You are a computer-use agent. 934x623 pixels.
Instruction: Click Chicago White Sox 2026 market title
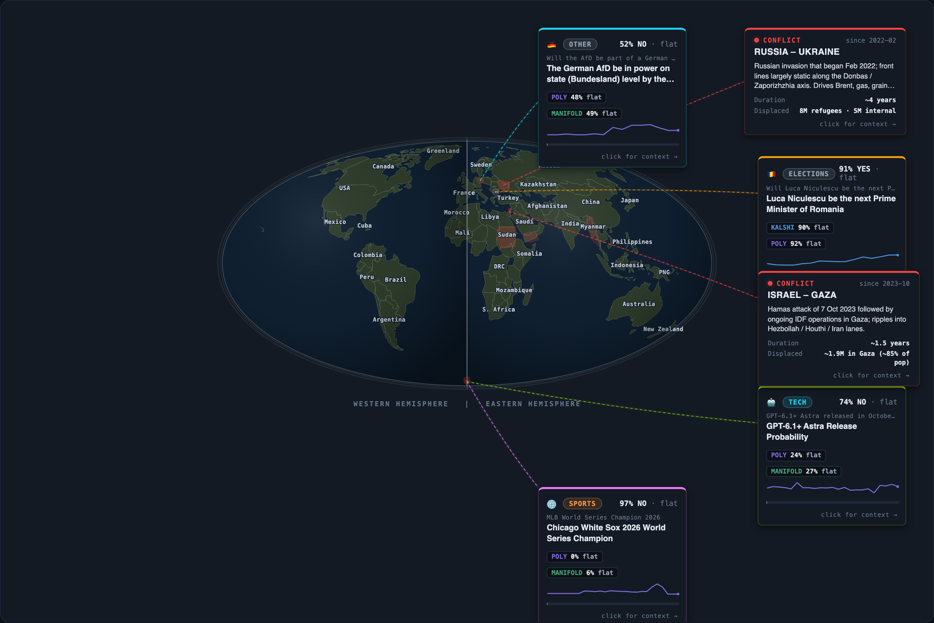click(x=606, y=533)
